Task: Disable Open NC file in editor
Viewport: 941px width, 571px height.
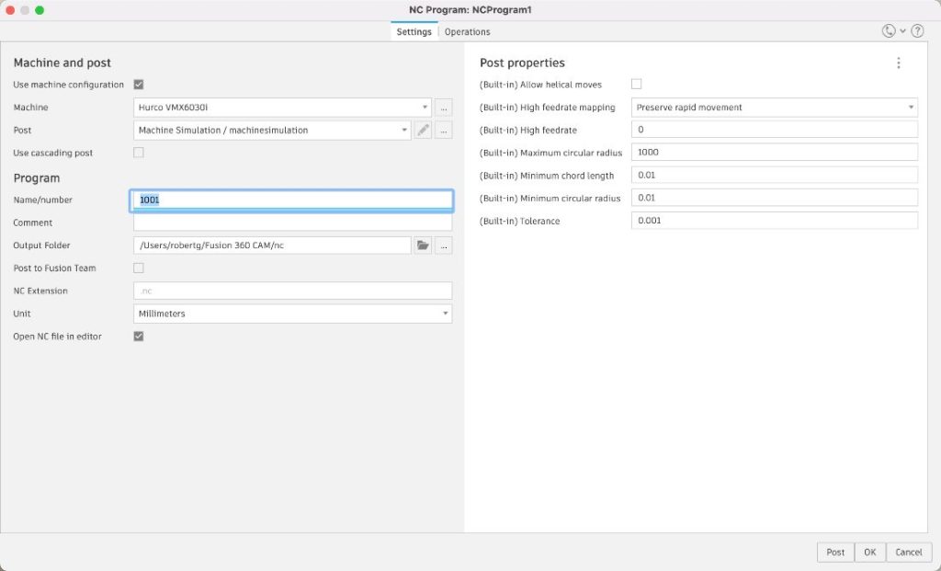Action: click(x=139, y=337)
